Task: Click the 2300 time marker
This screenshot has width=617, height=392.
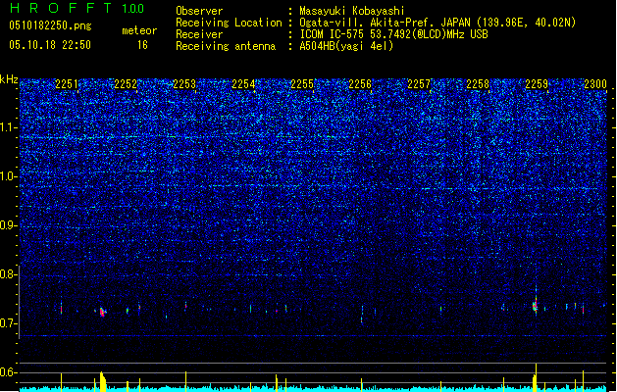Action: click(x=595, y=83)
